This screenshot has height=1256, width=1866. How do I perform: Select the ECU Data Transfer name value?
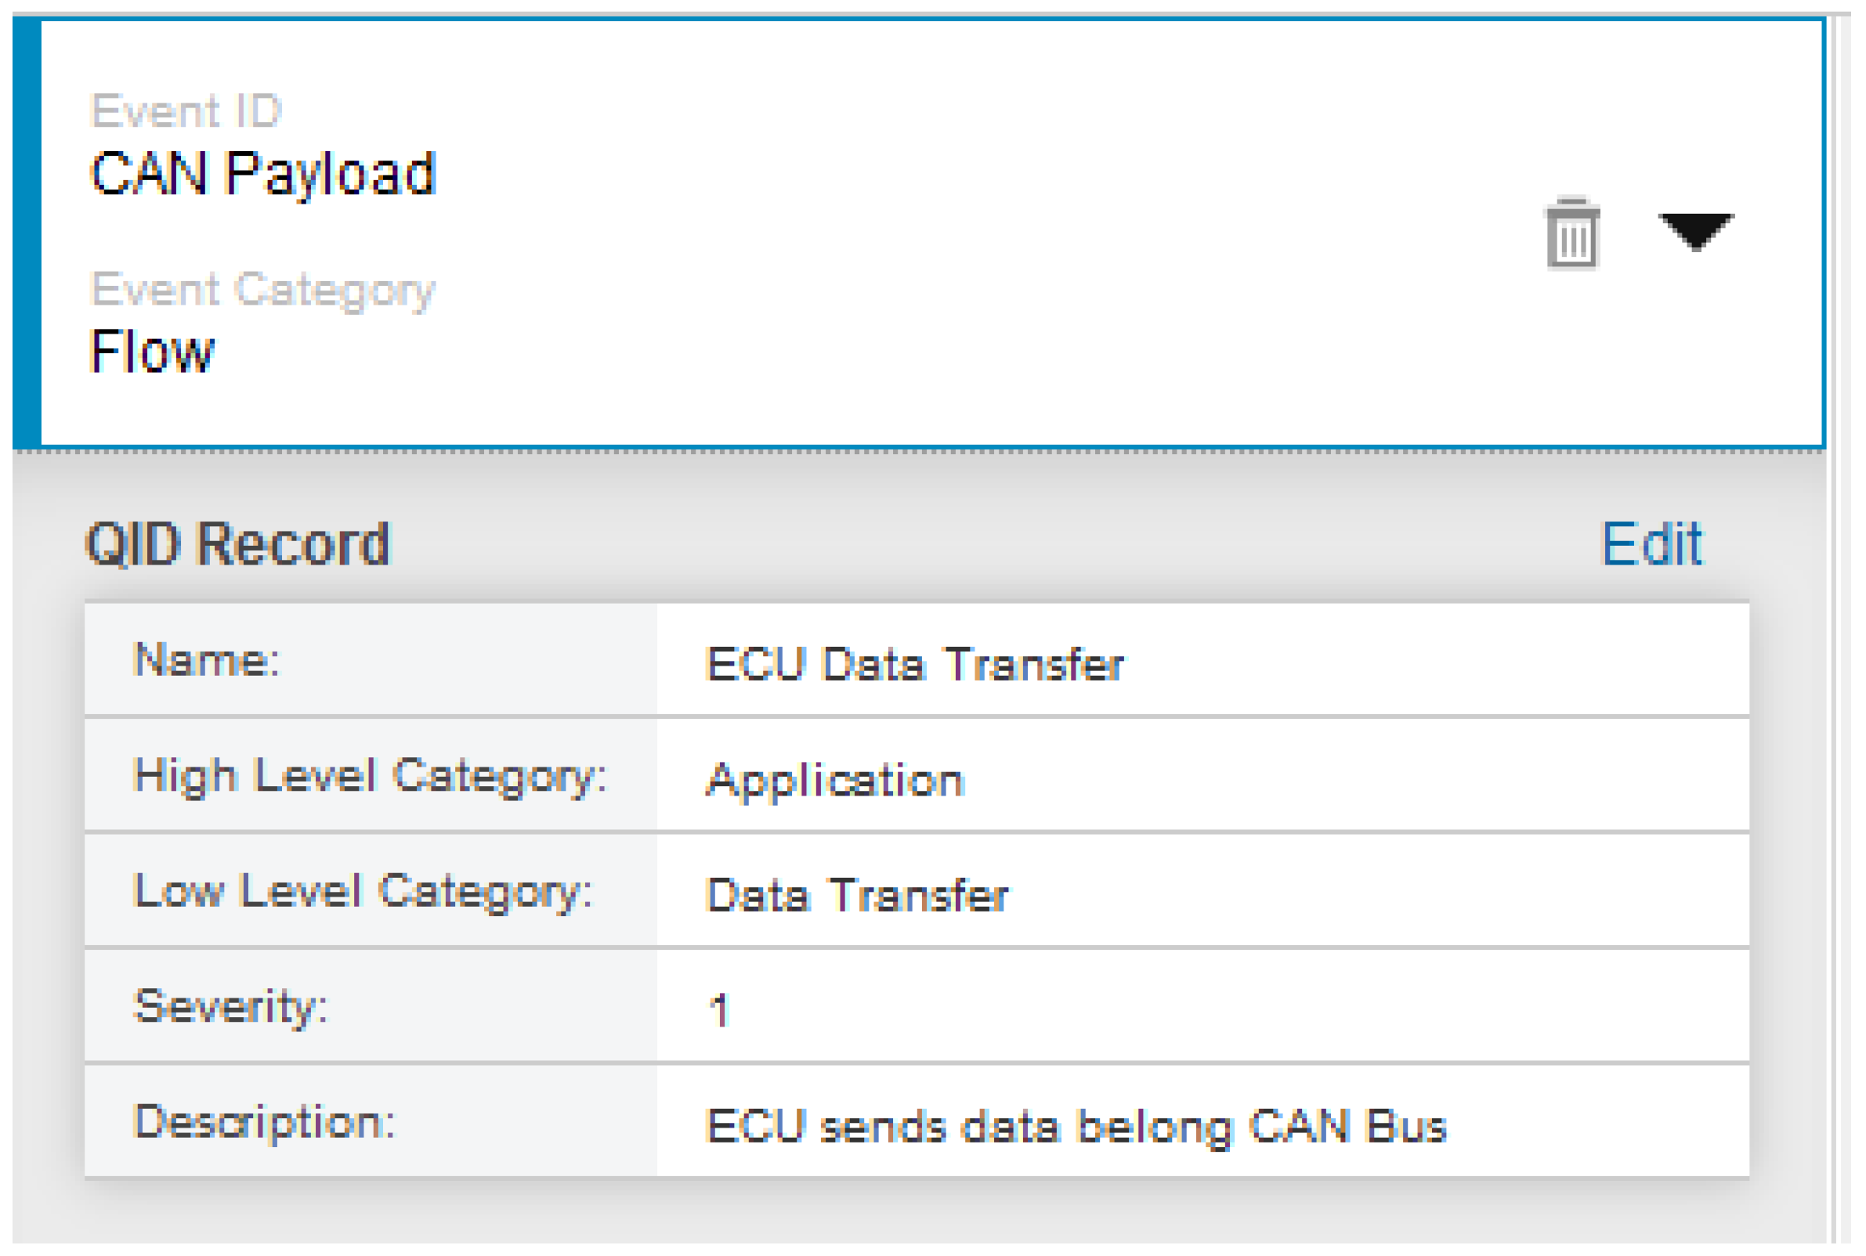click(914, 665)
